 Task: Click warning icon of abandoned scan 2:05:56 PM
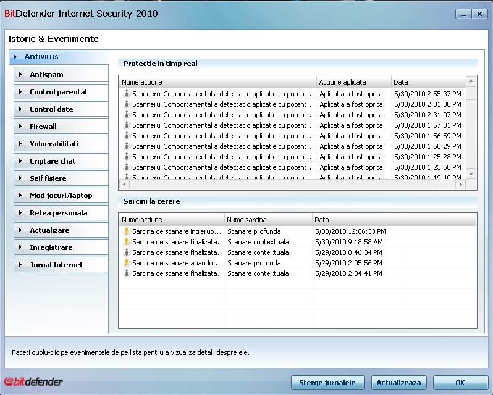click(127, 263)
